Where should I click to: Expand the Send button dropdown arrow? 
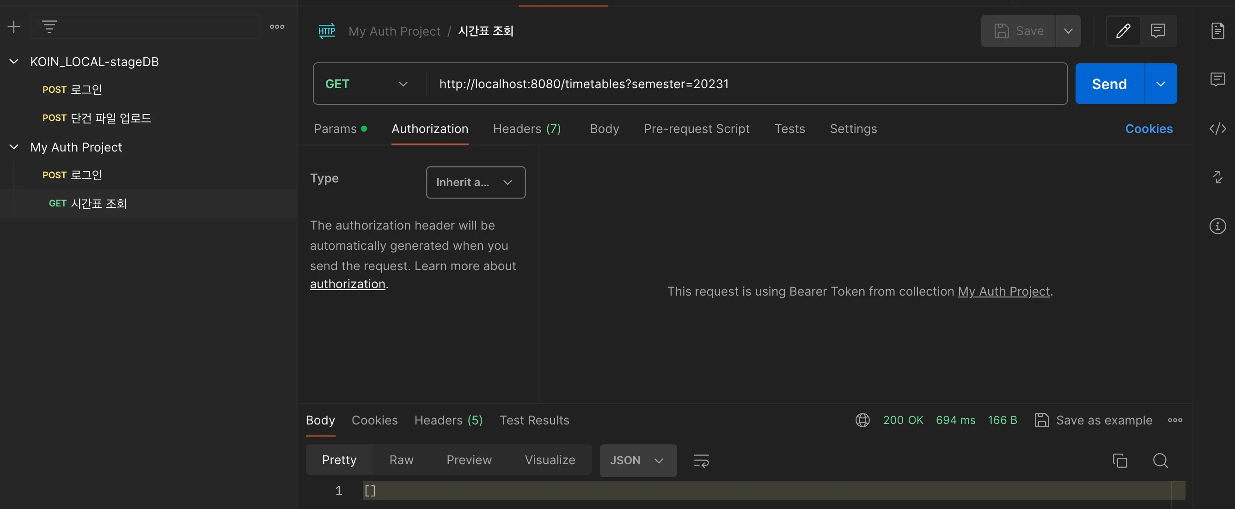(x=1160, y=84)
